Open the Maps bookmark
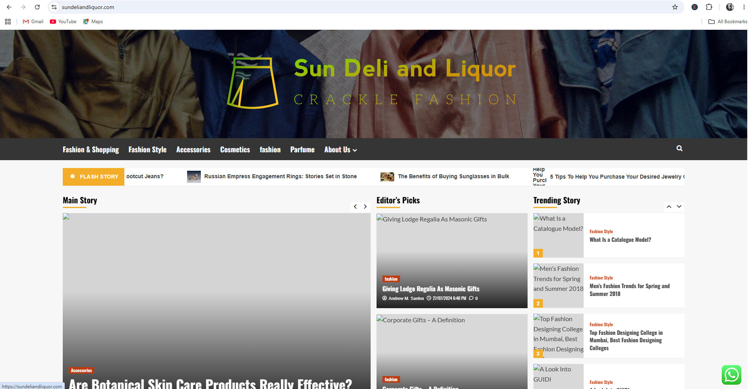 pos(93,22)
